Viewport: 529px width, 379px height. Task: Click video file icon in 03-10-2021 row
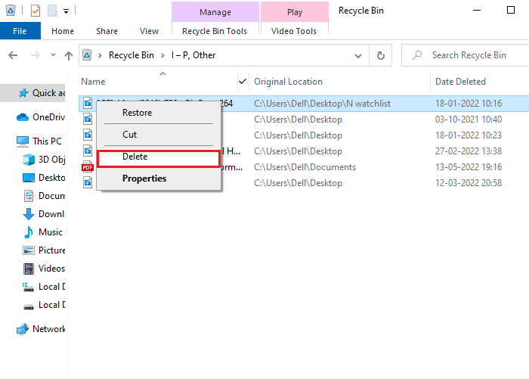(88, 119)
